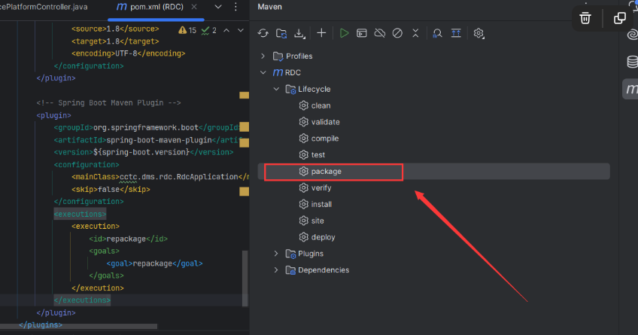Screen dimensions: 638x335
Task: Expand the Profiles node
Action: [x=263, y=56]
